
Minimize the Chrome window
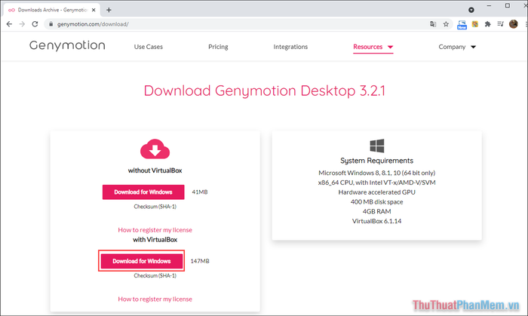click(489, 6)
